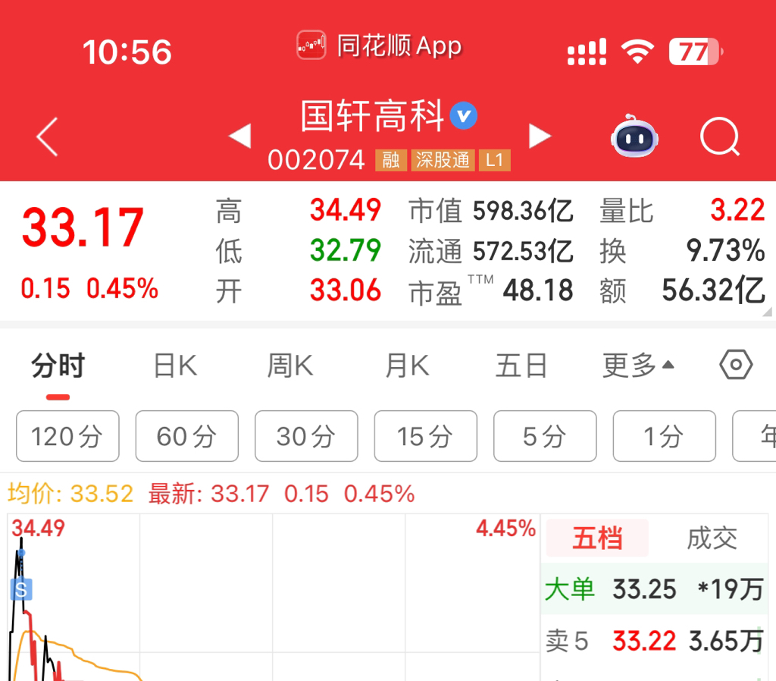Tap market cap 598.36亿
Viewport: 776px width, 681px height.
pyautogui.click(x=523, y=211)
